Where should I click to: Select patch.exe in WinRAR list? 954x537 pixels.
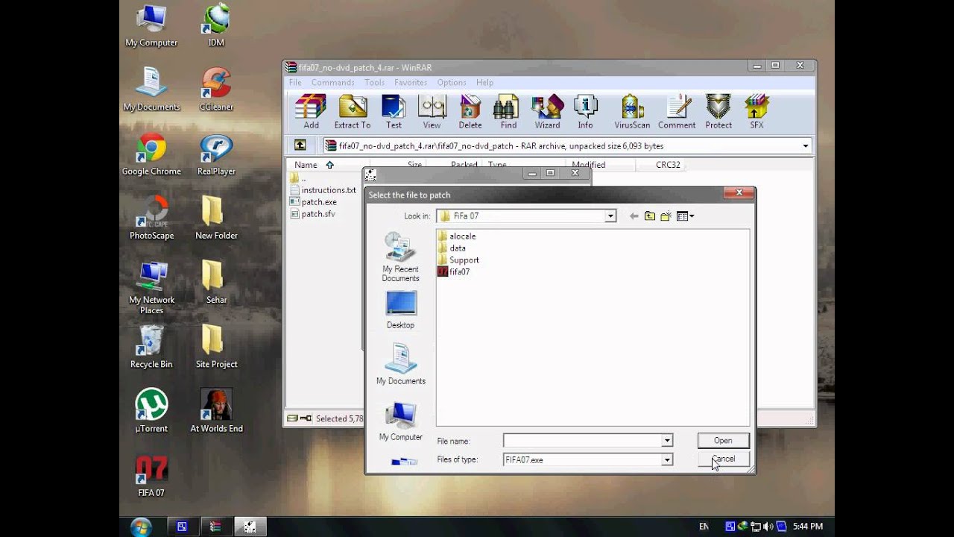coord(313,202)
